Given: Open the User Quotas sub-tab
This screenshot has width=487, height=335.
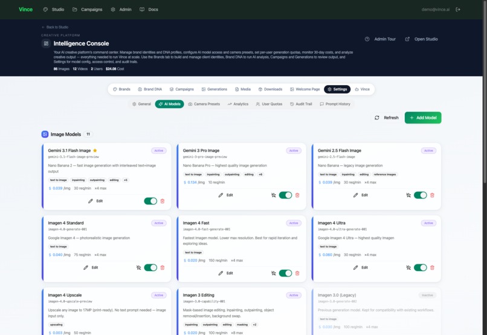Looking at the screenshot, I should click(x=269, y=104).
